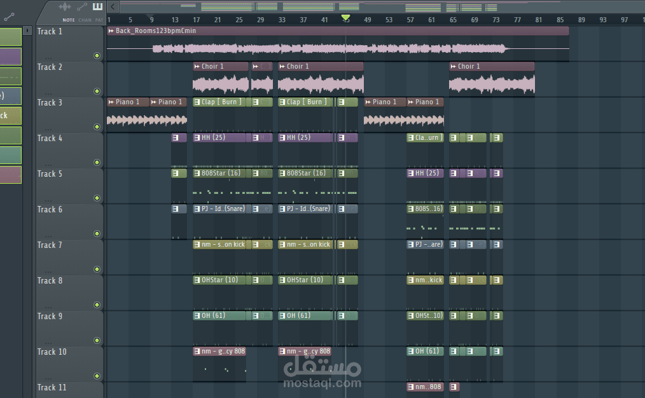Select the PJ - Id..(Snare) pattern at bar 33
Image resolution: width=645 pixels, height=398 pixels.
305,209
